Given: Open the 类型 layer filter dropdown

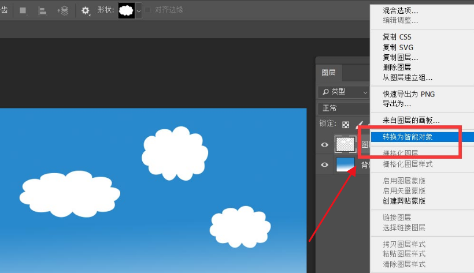Looking at the screenshot, I should click(345, 92).
